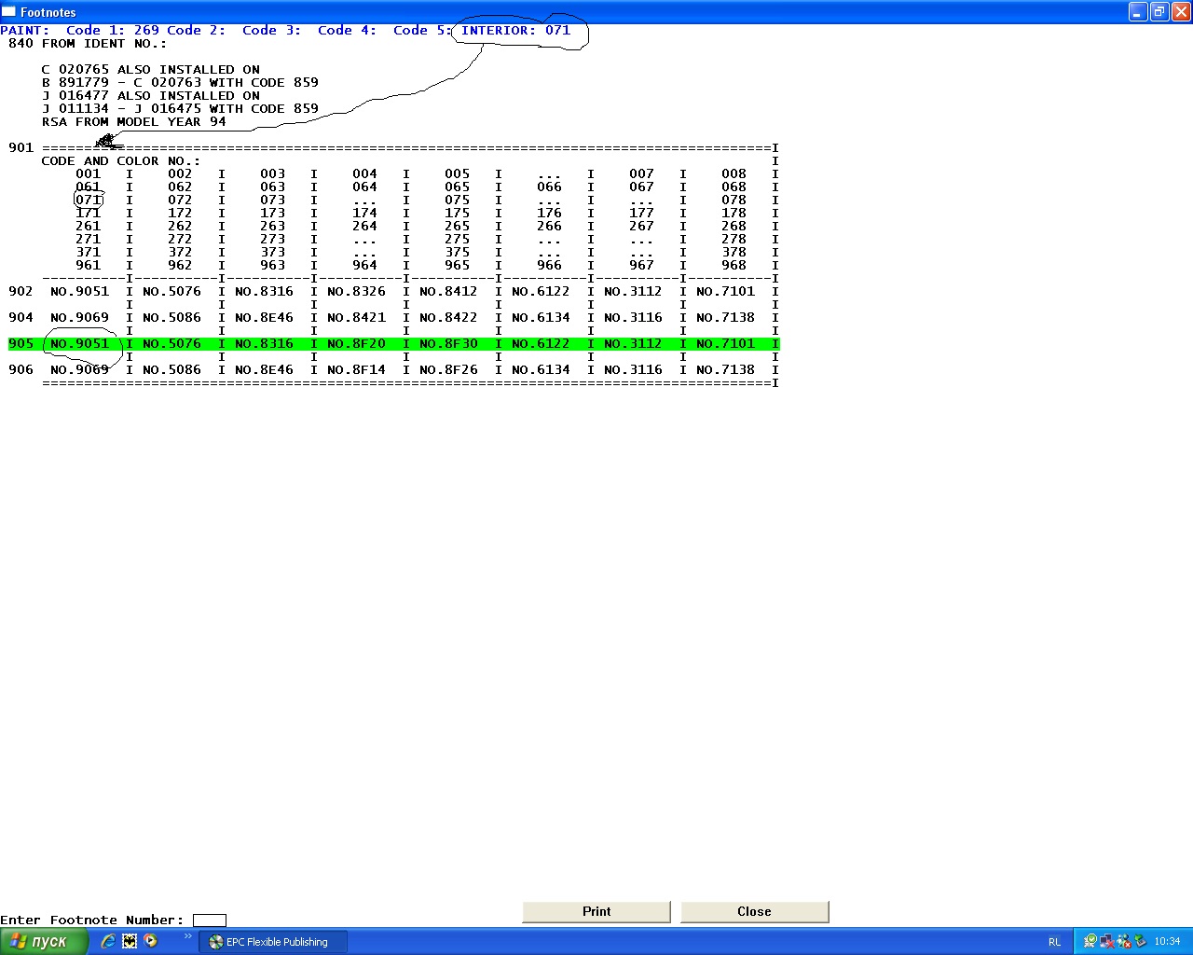Click the taskbar clock showing 10:34

click(x=1167, y=942)
